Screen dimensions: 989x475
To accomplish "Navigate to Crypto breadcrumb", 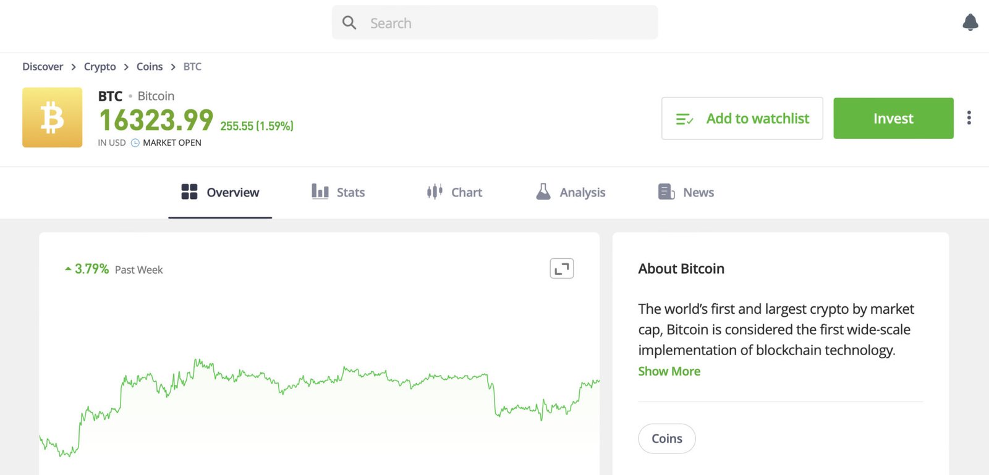I will (100, 67).
